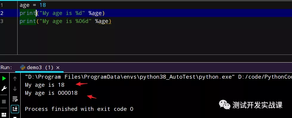
Task: Close the demo3 (1) run tab
Action: click(58, 68)
